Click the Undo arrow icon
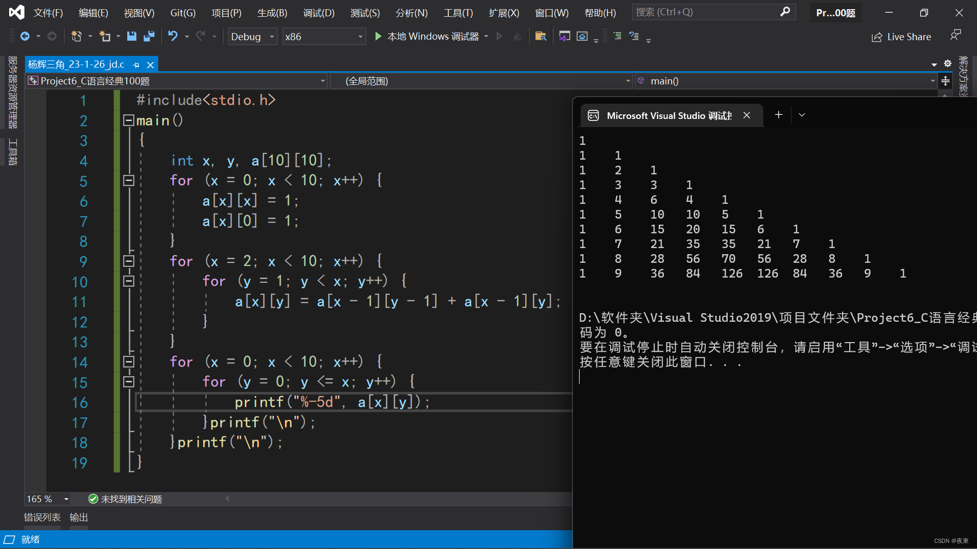This screenshot has width=977, height=549. [173, 36]
